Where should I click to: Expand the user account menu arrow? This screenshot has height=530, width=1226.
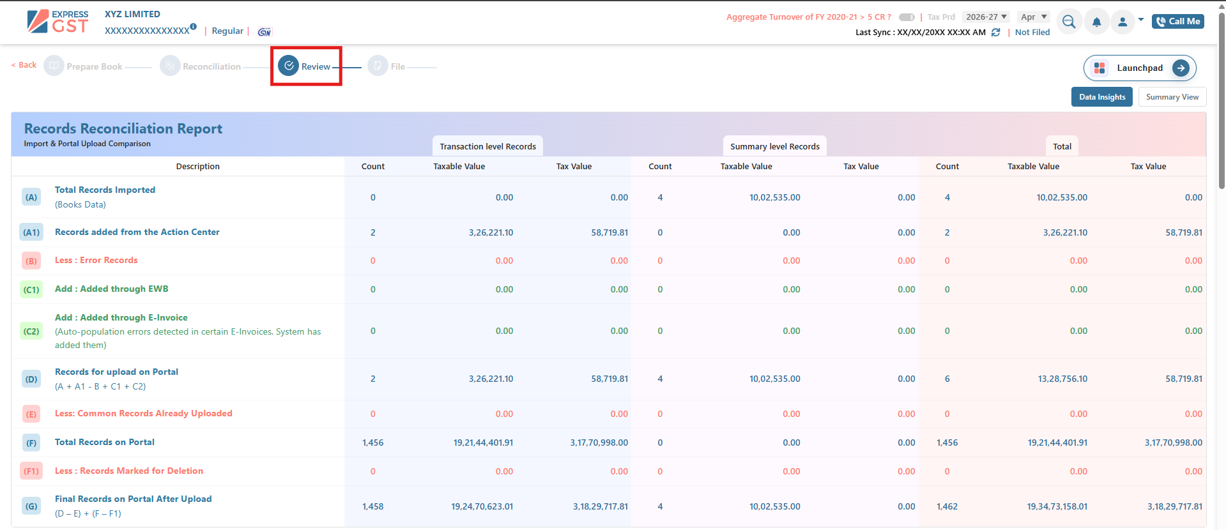1141,20
